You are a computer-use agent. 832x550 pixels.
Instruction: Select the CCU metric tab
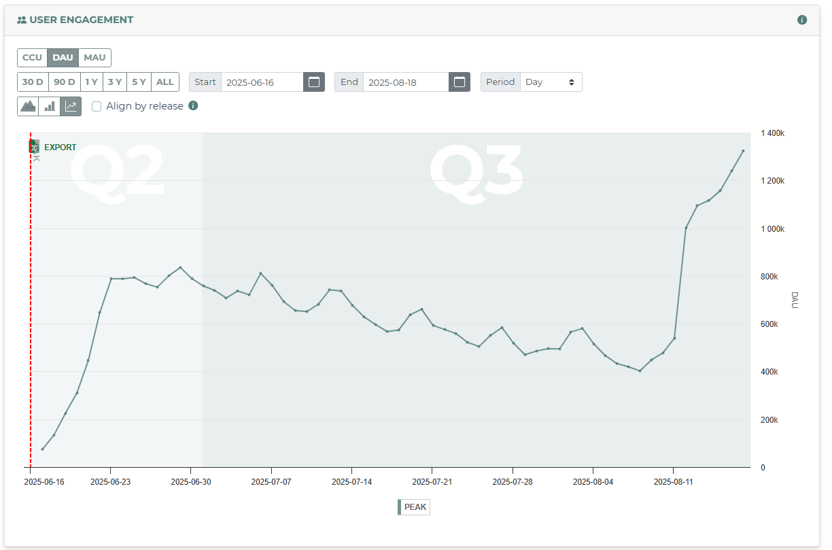coord(32,58)
